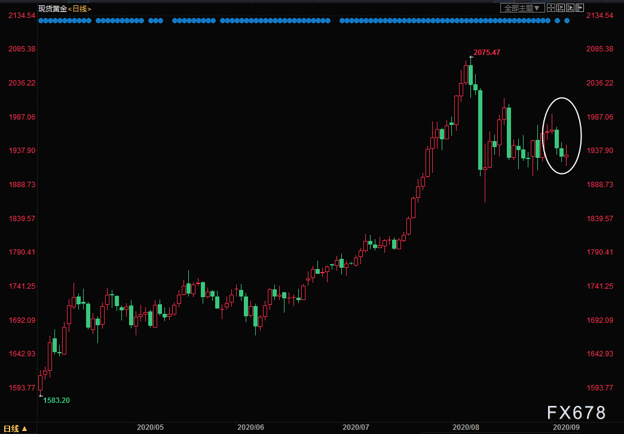Click the box-with-right-arrow icon in the toolbar
Screen dimensions: 624x434
pos(580,8)
